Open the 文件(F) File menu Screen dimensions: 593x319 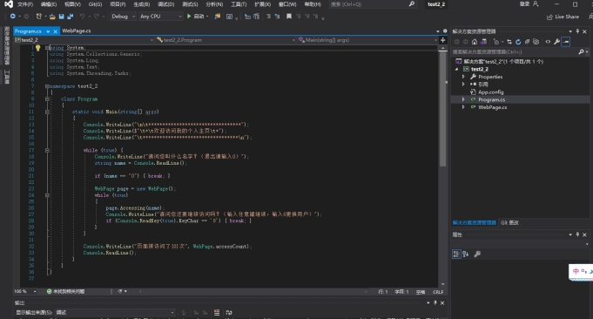tap(25, 4)
